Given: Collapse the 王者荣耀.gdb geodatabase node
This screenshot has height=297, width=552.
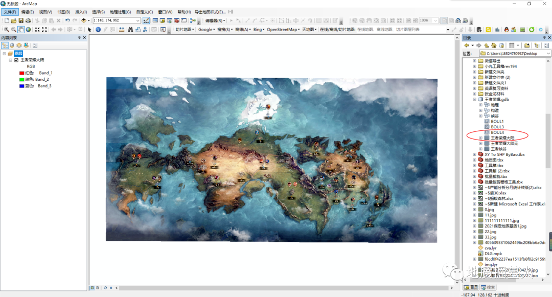Looking at the screenshot, I should pyautogui.click(x=474, y=99).
